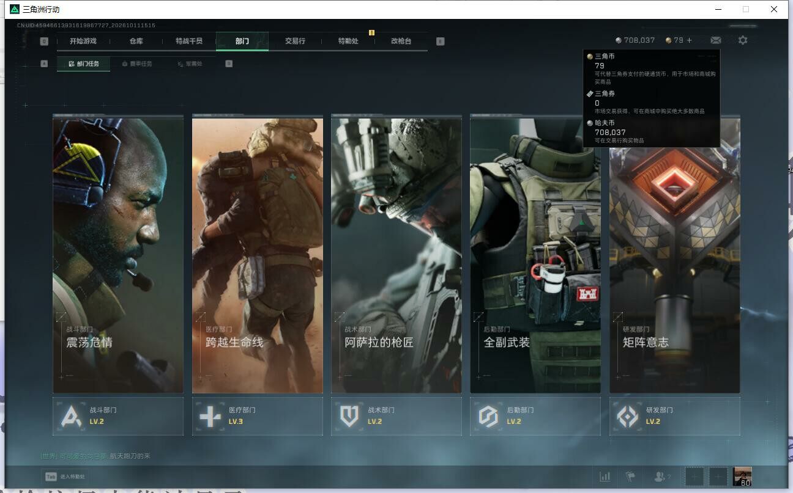Click the 战斗部门 emblem icon
This screenshot has height=493, width=793.
[73, 416]
